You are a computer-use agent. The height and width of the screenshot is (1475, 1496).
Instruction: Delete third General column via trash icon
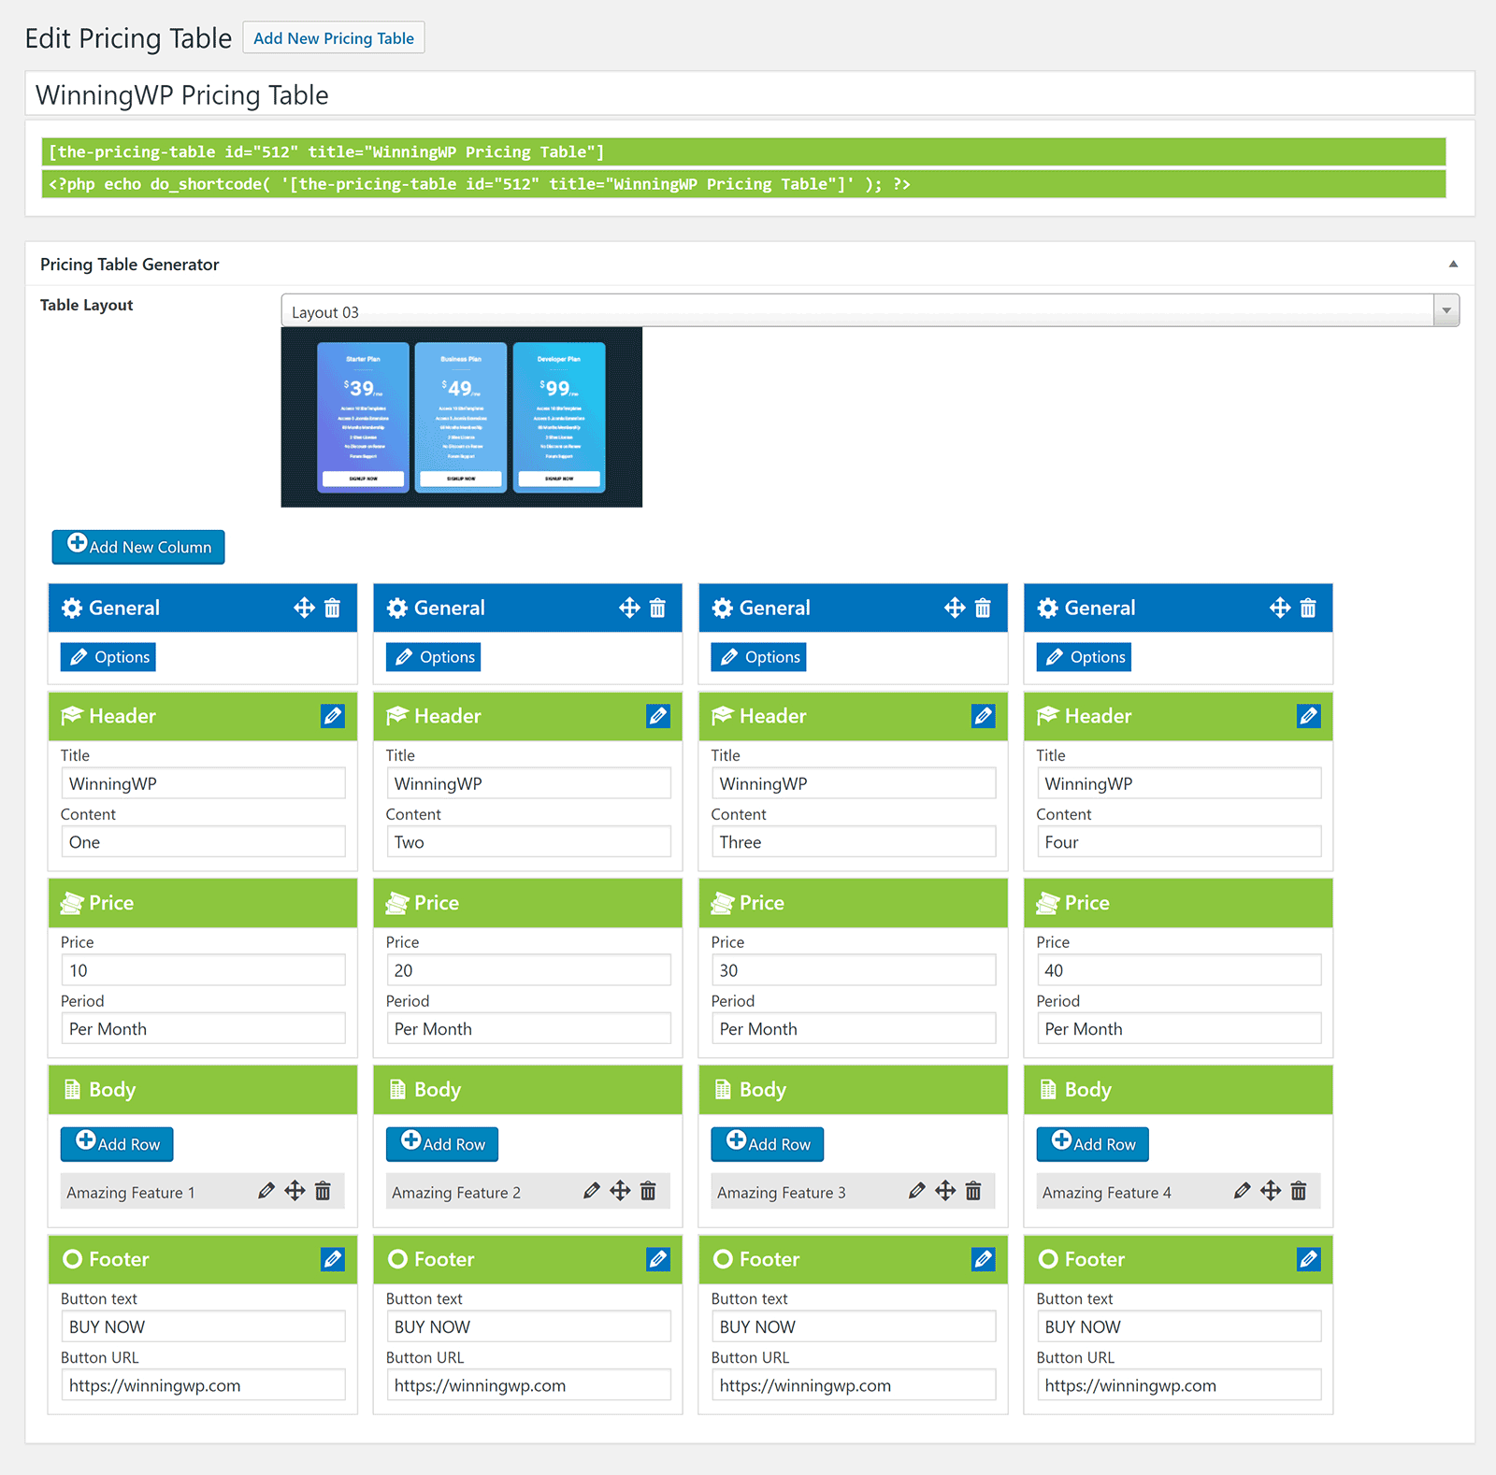point(983,608)
